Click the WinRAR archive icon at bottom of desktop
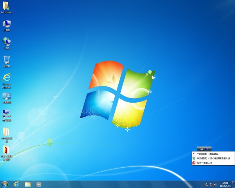235x188 pixels. 7,150
